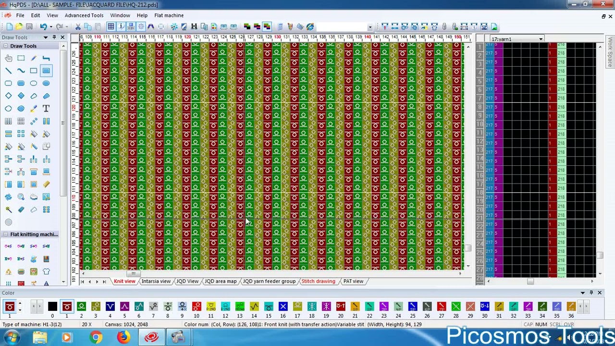Select the filled Rectangle tool

pos(46,71)
